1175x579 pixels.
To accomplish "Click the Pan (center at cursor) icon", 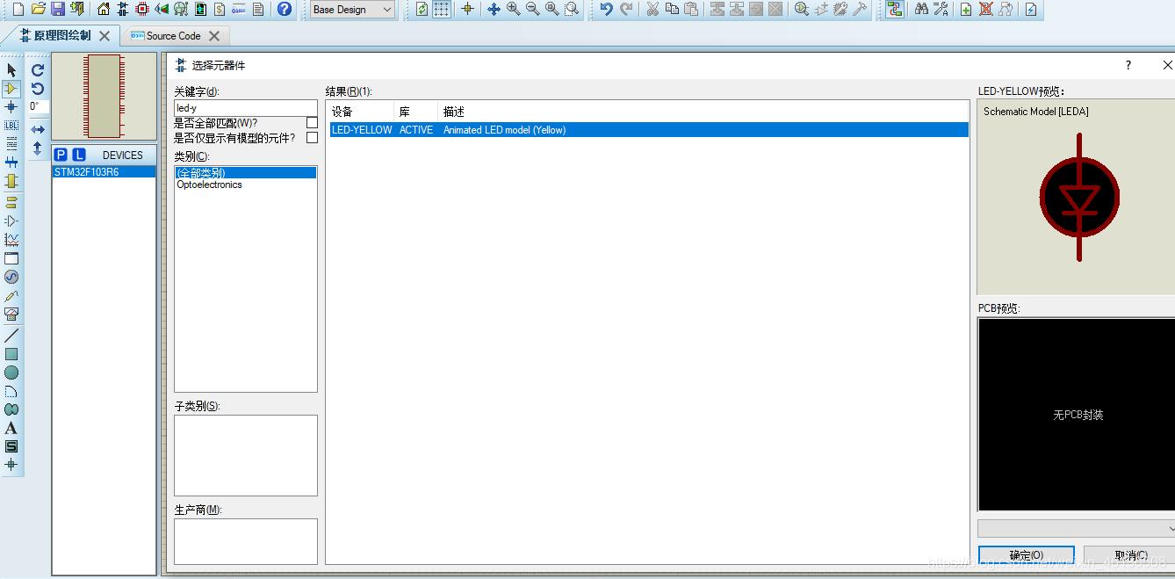I will coord(494,9).
